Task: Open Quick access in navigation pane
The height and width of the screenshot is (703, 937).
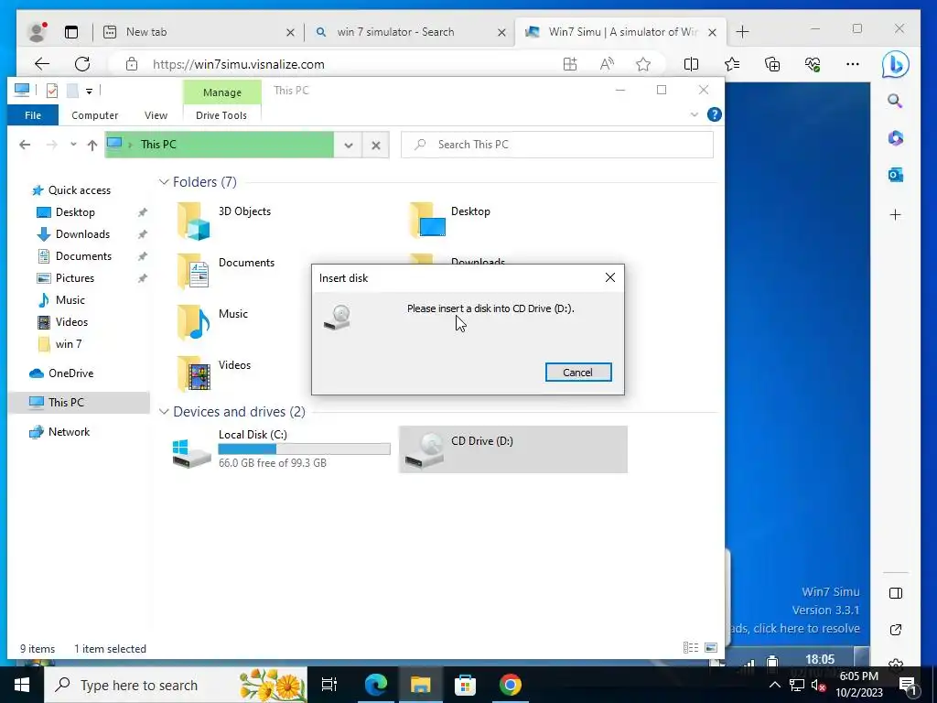Action: [79, 190]
